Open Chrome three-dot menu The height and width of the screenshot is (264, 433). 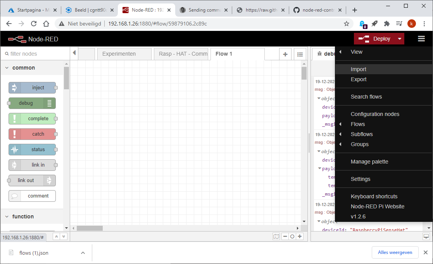tap(424, 24)
